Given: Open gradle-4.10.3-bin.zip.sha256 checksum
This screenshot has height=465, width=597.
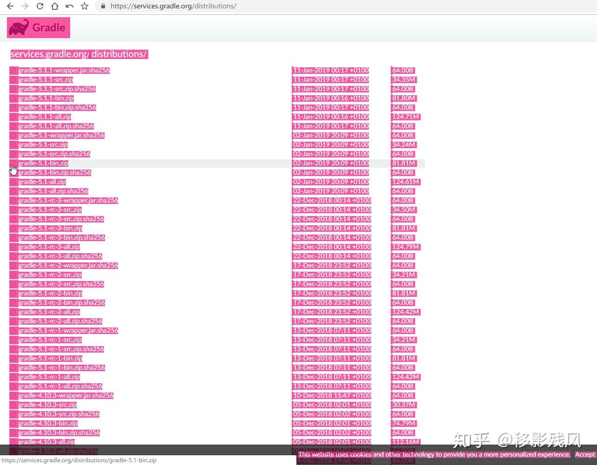Looking at the screenshot, I should 59,433.
